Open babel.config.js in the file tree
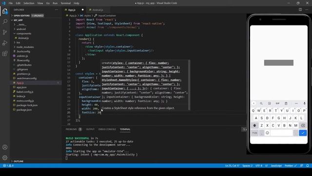 point(25,92)
